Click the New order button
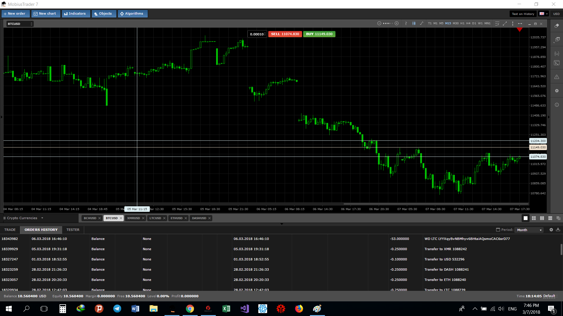 (16, 14)
